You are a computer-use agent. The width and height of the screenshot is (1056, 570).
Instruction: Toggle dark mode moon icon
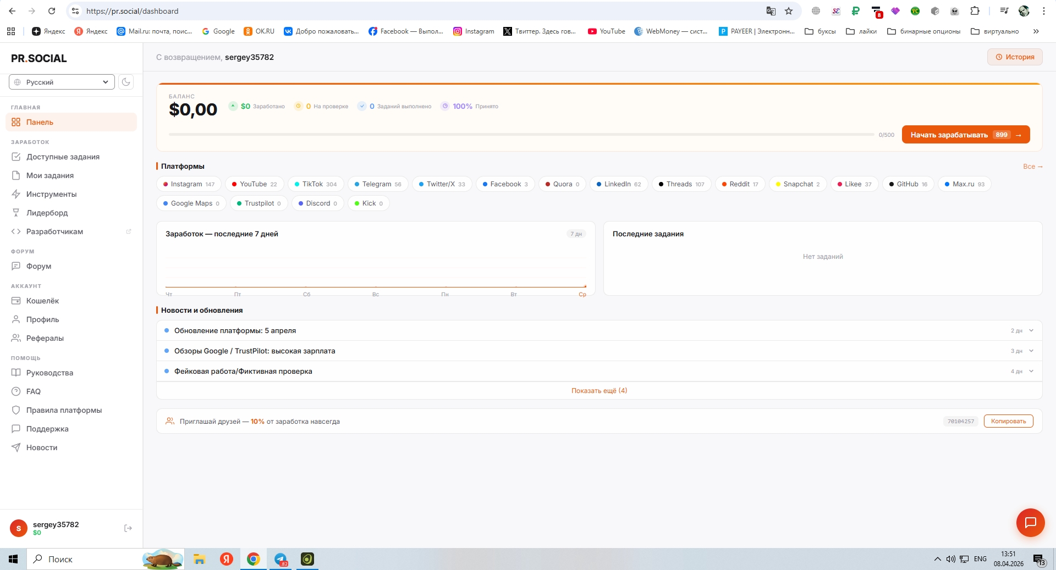pyautogui.click(x=126, y=82)
